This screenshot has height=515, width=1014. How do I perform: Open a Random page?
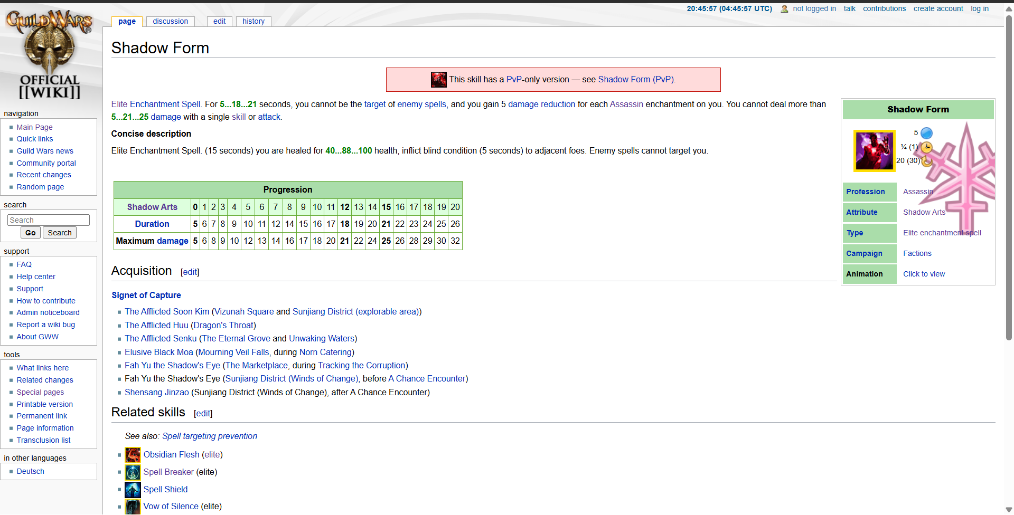click(40, 187)
